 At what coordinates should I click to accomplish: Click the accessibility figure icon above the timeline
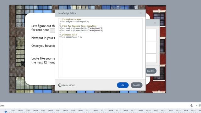[x=192, y=105]
